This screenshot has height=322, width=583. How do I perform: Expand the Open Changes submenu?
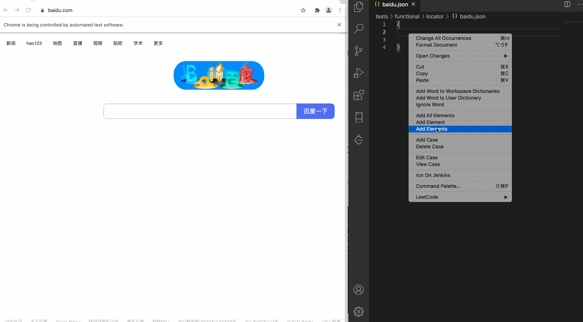pos(460,56)
